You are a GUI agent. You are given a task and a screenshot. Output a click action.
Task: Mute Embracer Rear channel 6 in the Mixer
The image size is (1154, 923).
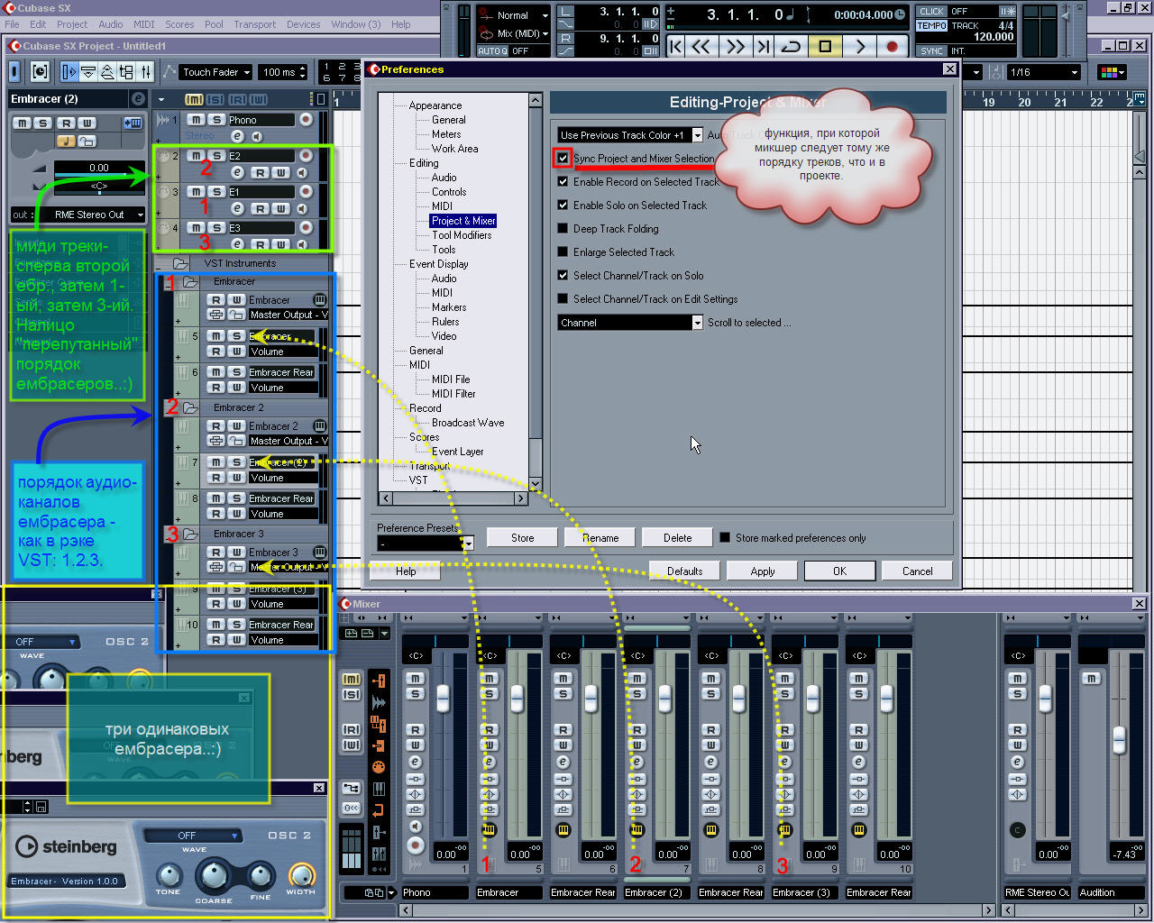click(563, 678)
